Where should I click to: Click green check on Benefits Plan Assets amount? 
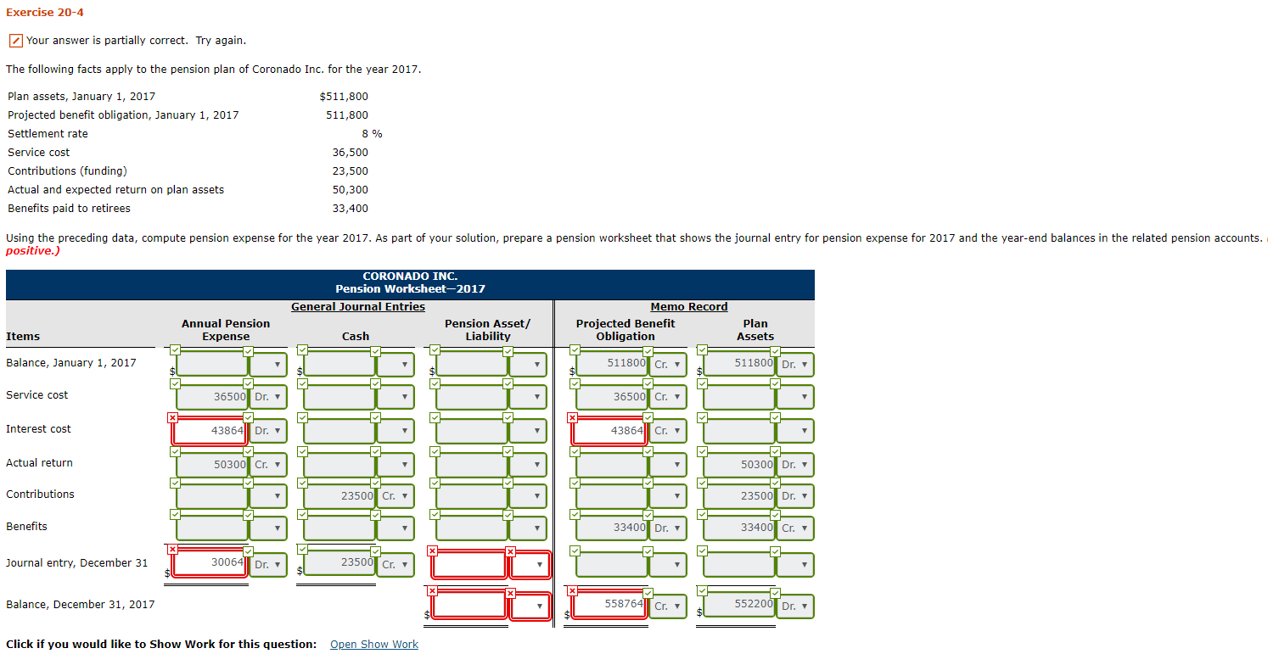(x=702, y=514)
